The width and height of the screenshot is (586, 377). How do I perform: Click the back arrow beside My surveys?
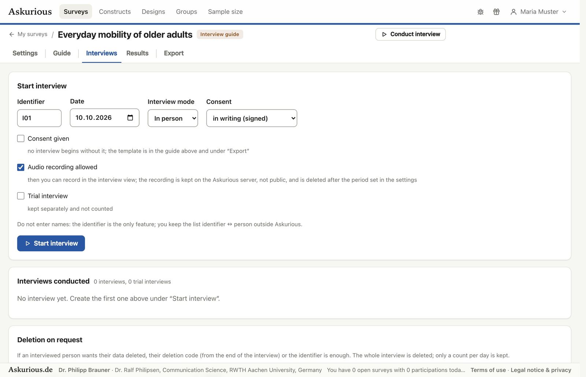point(12,34)
